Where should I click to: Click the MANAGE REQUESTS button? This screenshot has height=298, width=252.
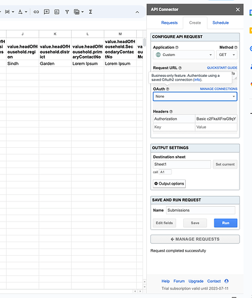point(195,239)
